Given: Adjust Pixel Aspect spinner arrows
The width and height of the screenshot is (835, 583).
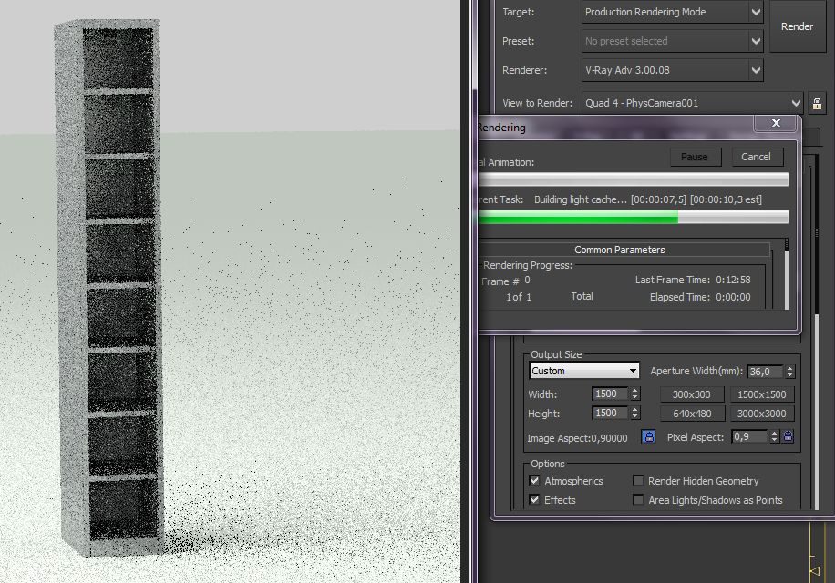Looking at the screenshot, I should pos(774,436).
